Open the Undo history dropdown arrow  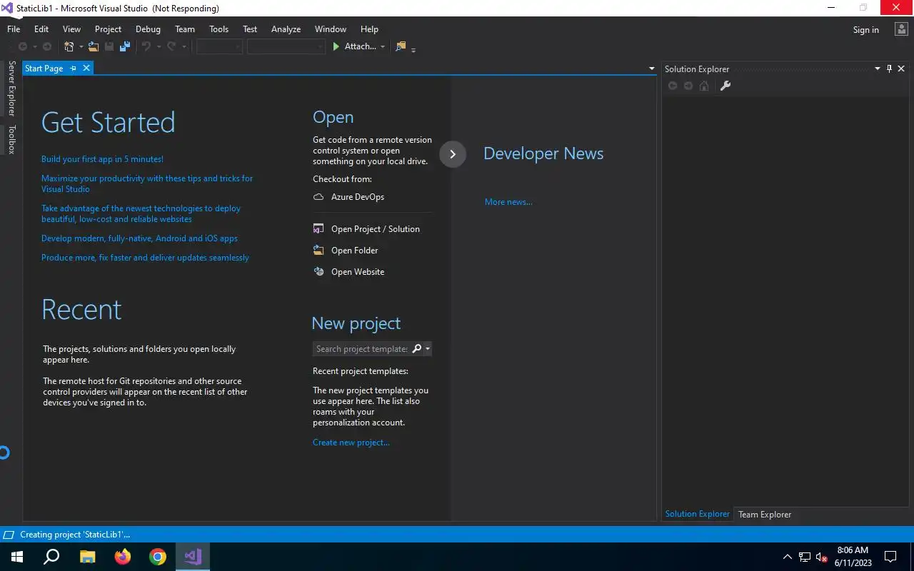click(158, 47)
